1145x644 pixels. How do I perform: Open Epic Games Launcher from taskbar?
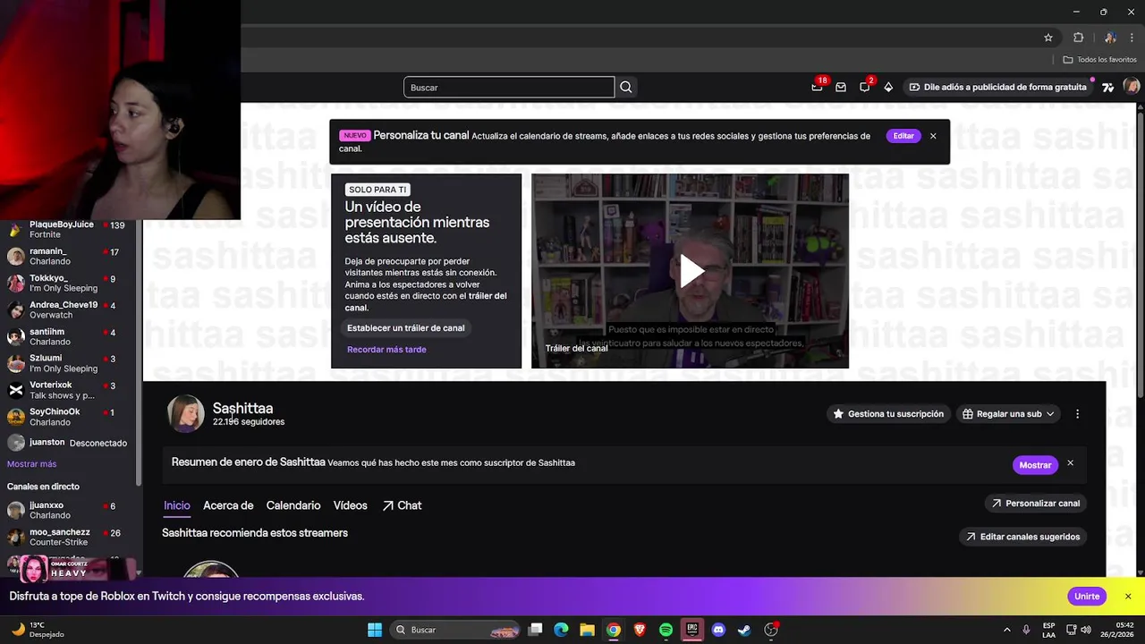point(691,630)
